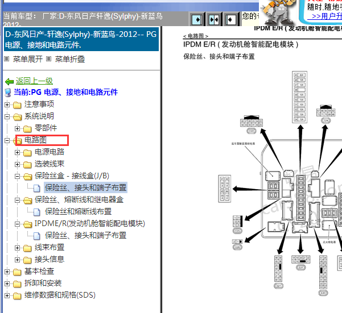Expand the 电源电路 folder

click(x=17, y=153)
